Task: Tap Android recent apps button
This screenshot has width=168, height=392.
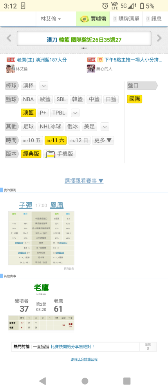Action: 127,381
